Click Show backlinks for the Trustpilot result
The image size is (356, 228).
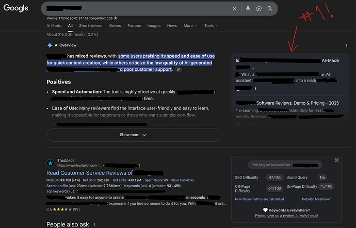click(183, 180)
